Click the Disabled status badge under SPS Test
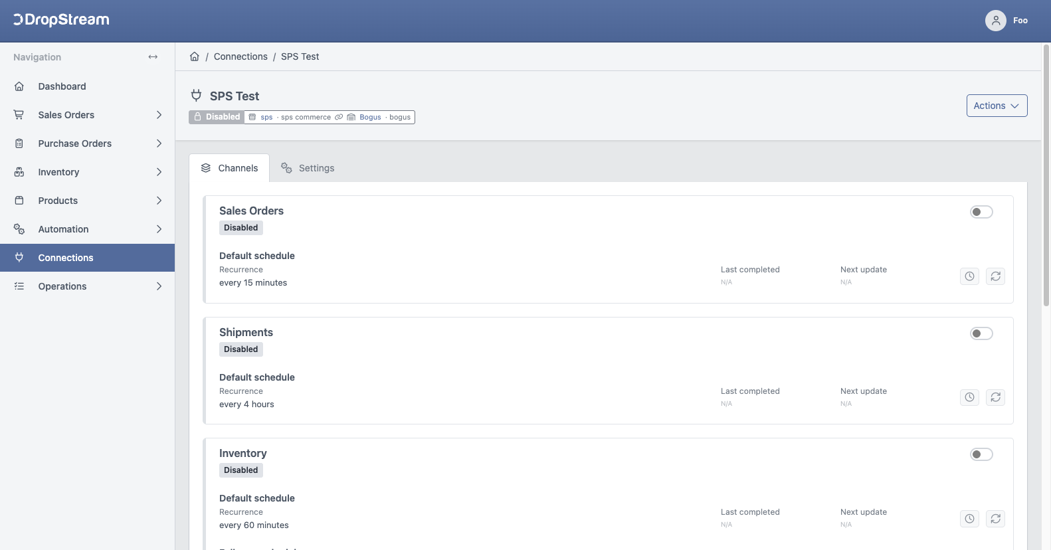This screenshot has width=1051, height=550. [x=217, y=117]
